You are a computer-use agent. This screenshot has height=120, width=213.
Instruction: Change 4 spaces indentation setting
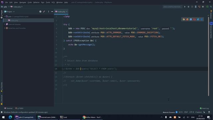198,112
